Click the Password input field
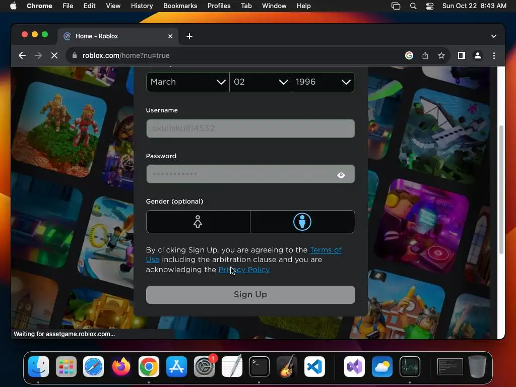 (x=250, y=174)
